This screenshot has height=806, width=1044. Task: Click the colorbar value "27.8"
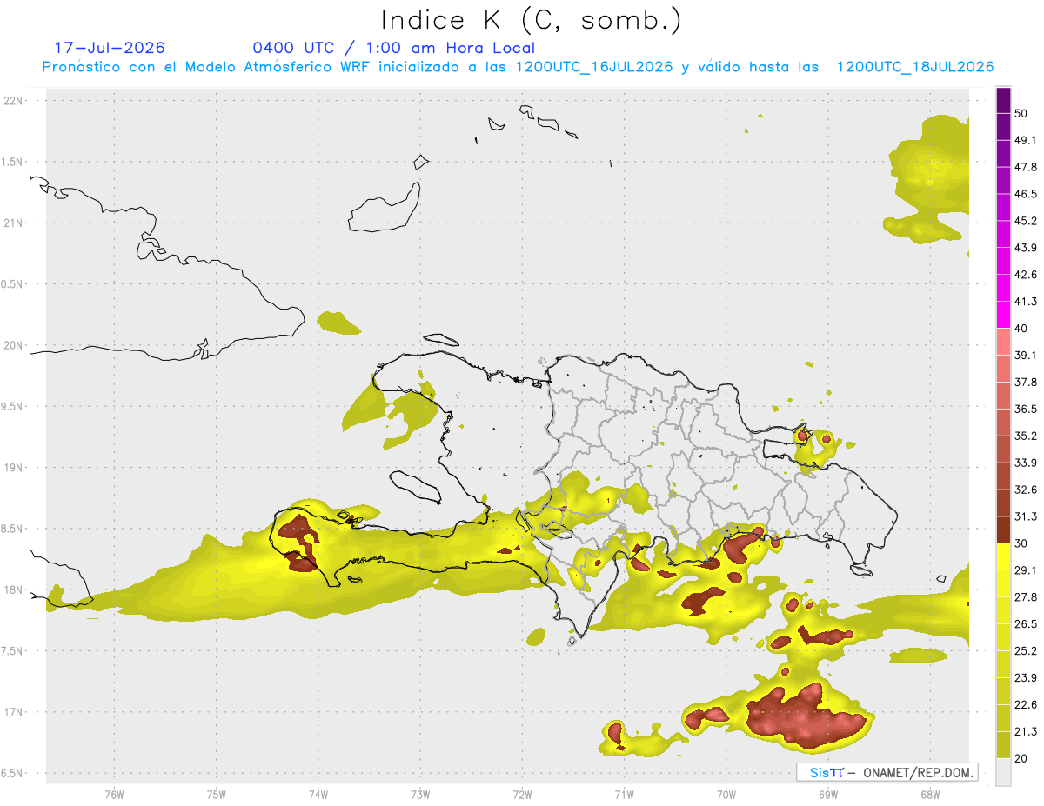1026,596
